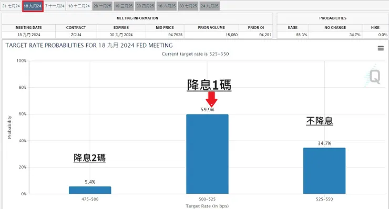The width and height of the screenshot is (389, 209).
Task: Click the ZQU4 contract cell
Action: (76, 35)
